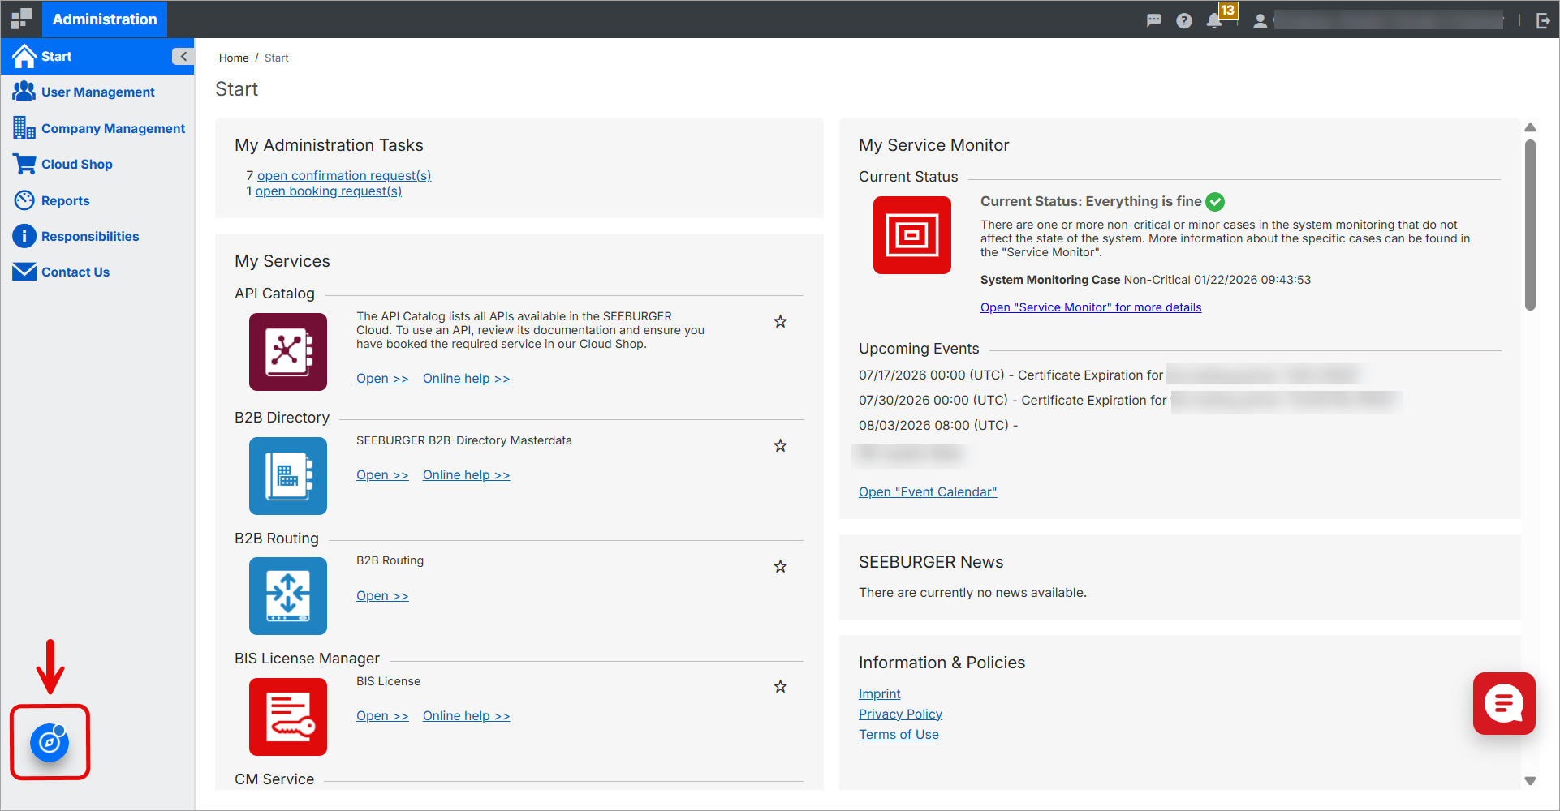The height and width of the screenshot is (811, 1560).
Task: Open the feedback speech bubble icon
Action: 1153,20
